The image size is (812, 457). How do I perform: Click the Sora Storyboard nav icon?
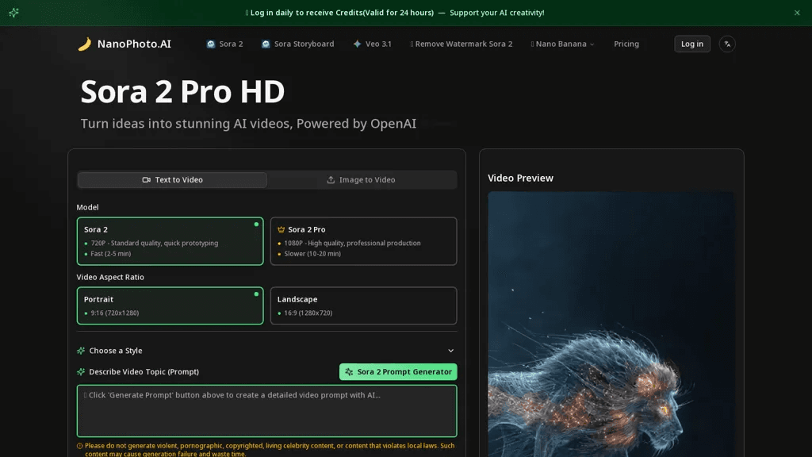tap(266, 44)
